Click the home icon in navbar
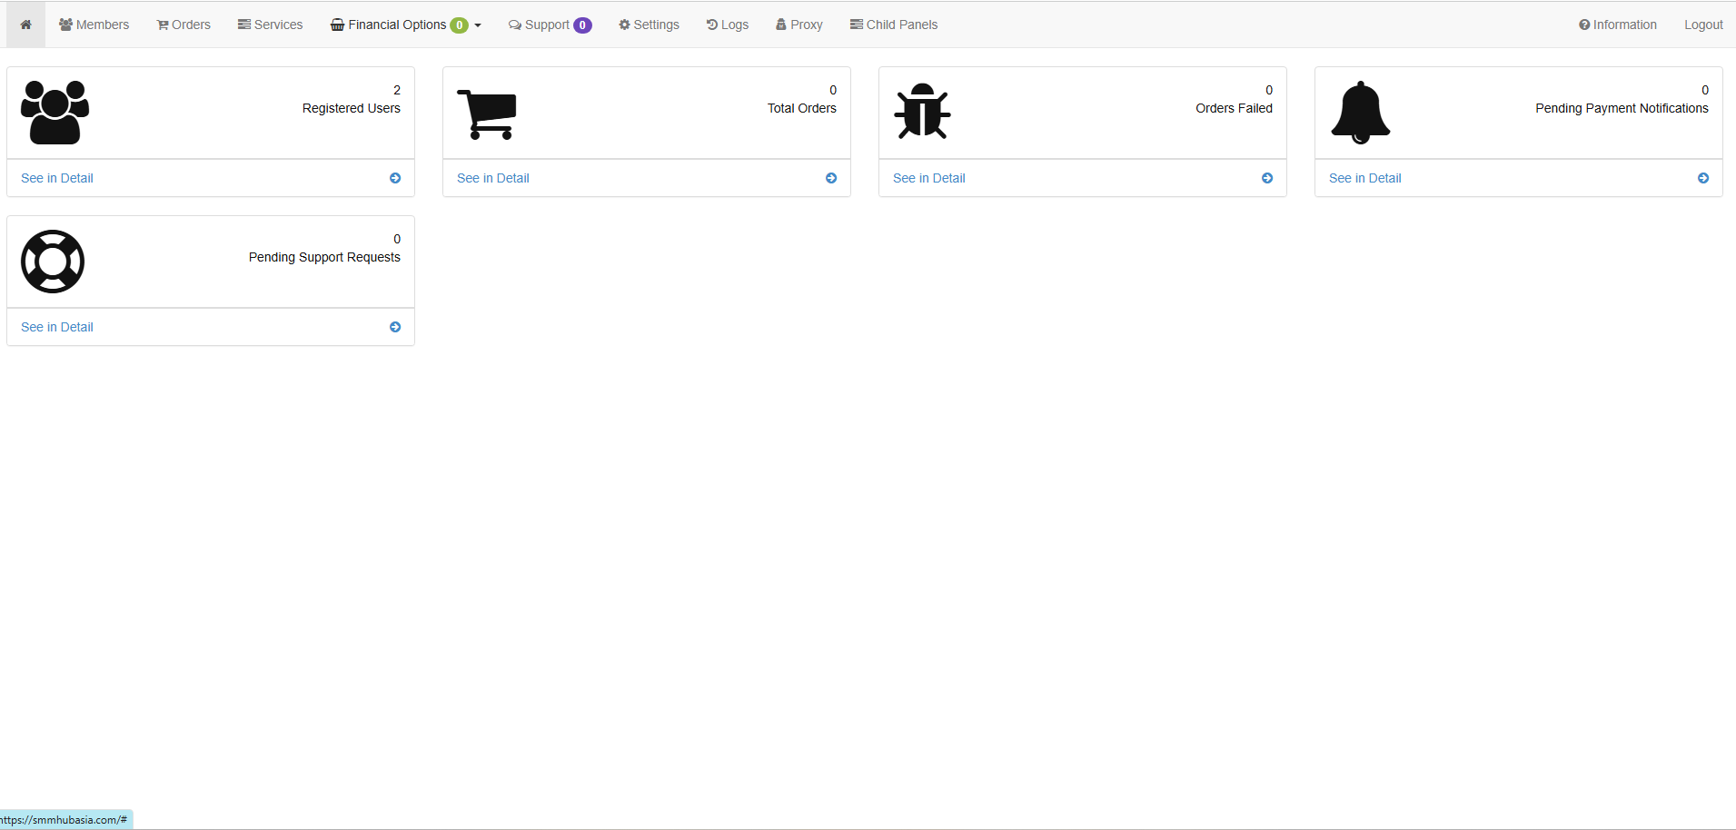The image size is (1736, 830). point(25,25)
